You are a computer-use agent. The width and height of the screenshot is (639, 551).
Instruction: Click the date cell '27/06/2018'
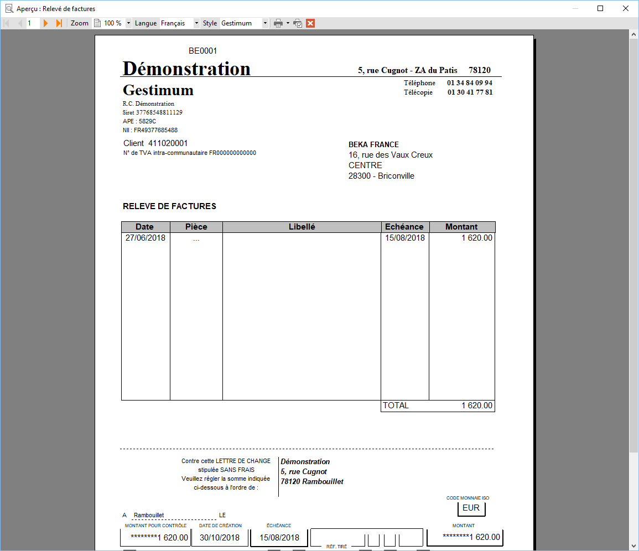pos(146,237)
